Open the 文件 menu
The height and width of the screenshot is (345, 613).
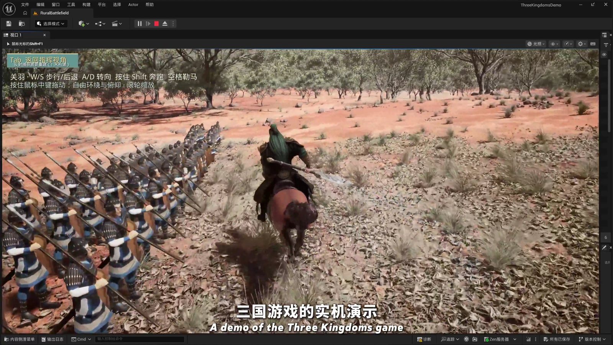click(25, 5)
